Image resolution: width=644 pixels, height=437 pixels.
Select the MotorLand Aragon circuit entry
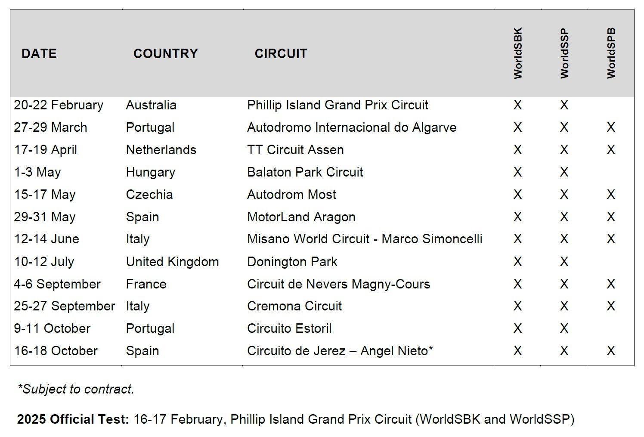coord(301,217)
